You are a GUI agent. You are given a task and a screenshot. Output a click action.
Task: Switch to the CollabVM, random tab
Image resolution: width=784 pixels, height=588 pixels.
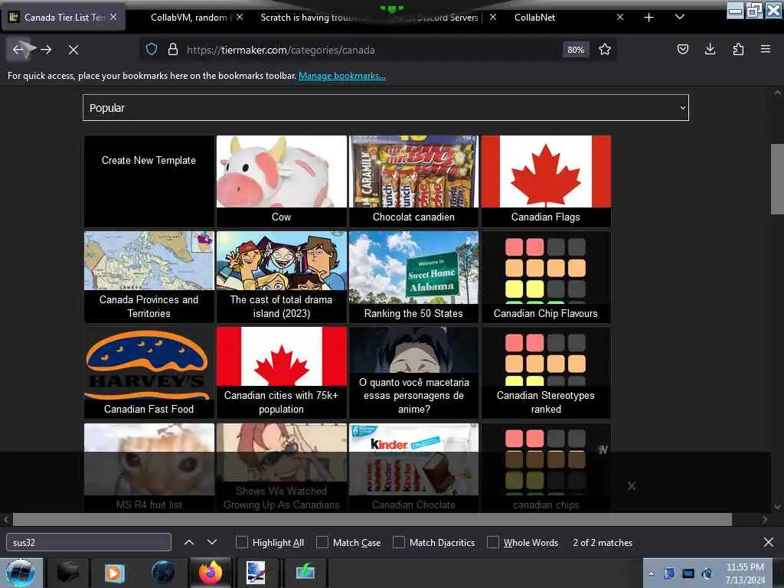[192, 18]
